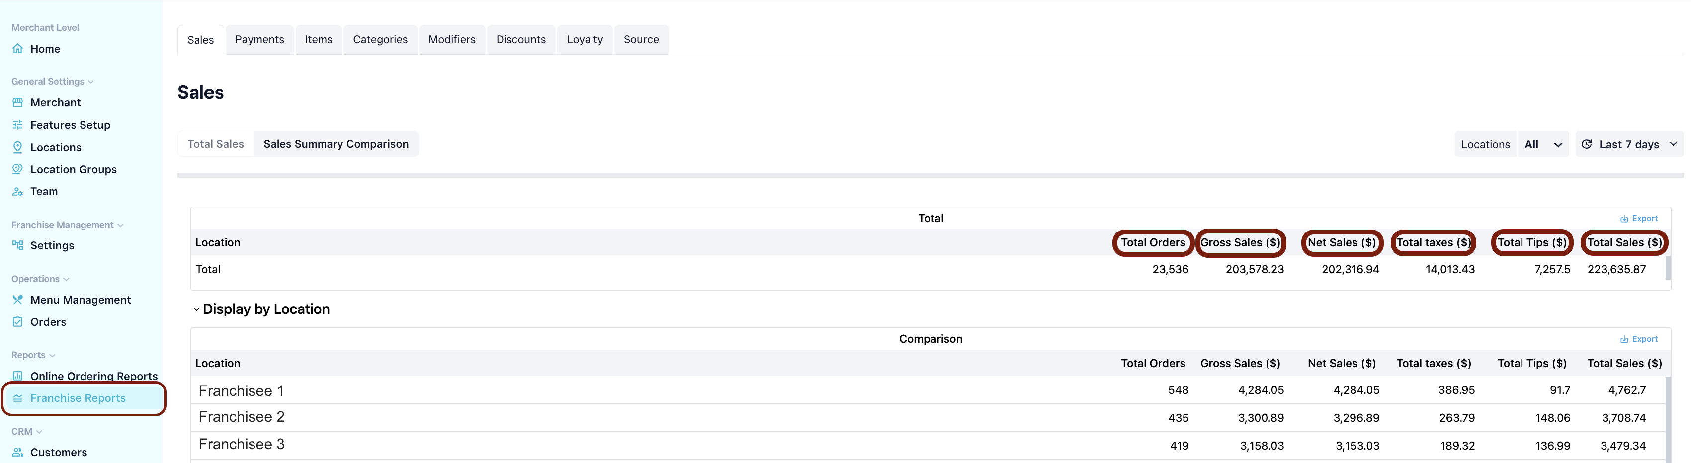Open the Merchant settings link

[56, 102]
